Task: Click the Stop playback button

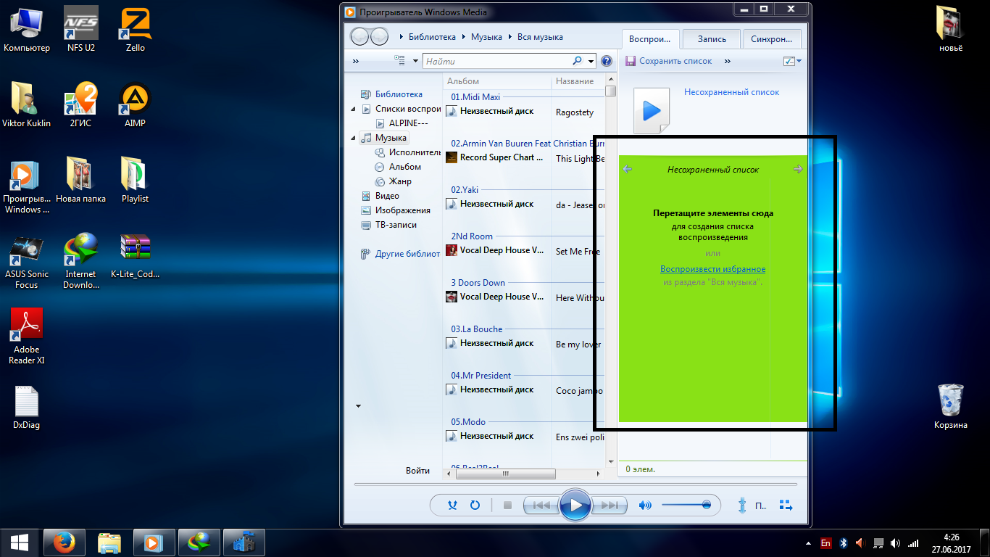Action: tap(507, 506)
